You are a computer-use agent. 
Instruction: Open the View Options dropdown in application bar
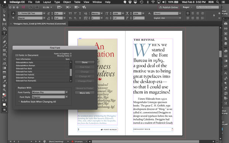(60, 7)
